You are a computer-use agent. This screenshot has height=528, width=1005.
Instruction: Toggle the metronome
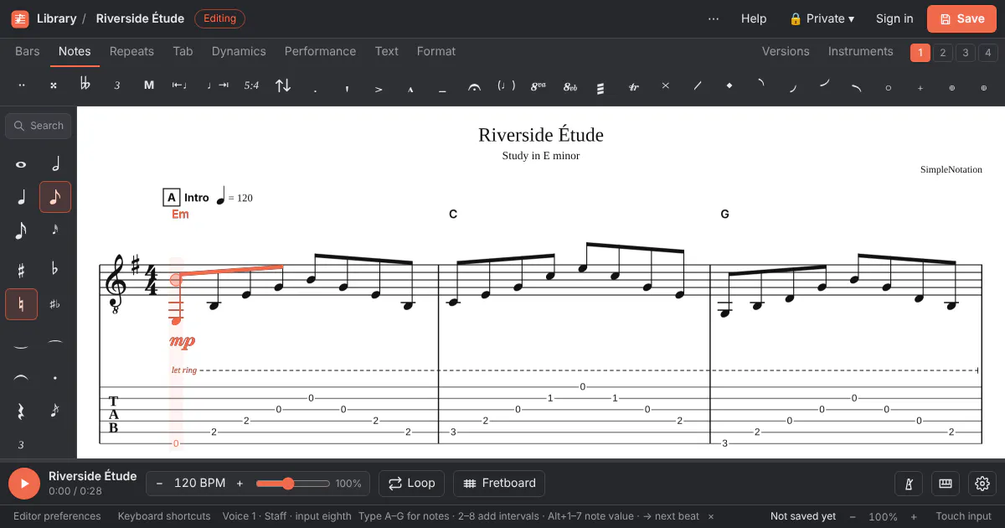pyautogui.click(x=909, y=484)
